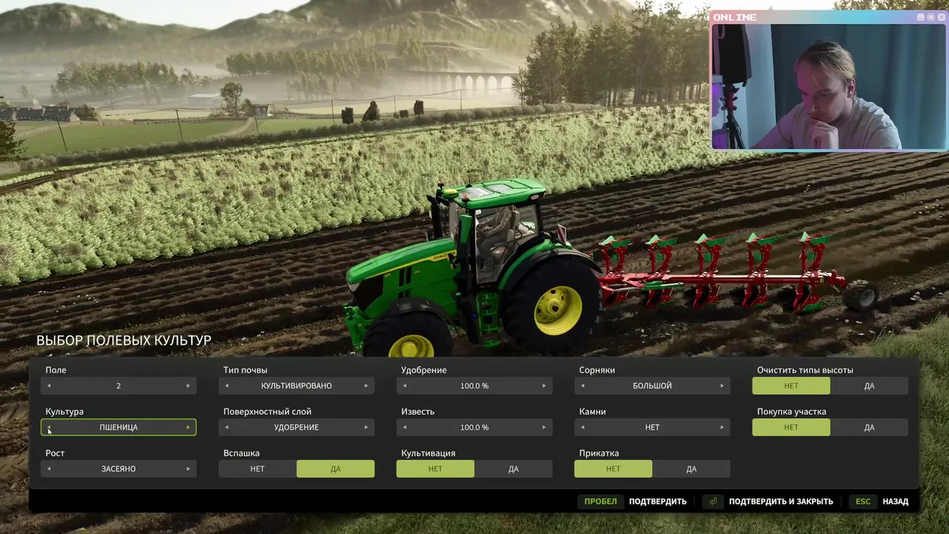Set Очистить типы высоты to ДА
The image size is (949, 534).
(869, 386)
